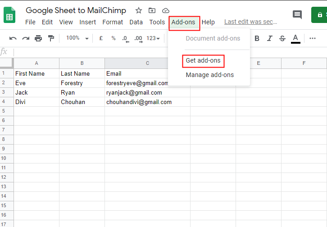The height and width of the screenshot is (227, 327).
Task: Open the more toolbar options ellipsis
Action: tap(313, 38)
